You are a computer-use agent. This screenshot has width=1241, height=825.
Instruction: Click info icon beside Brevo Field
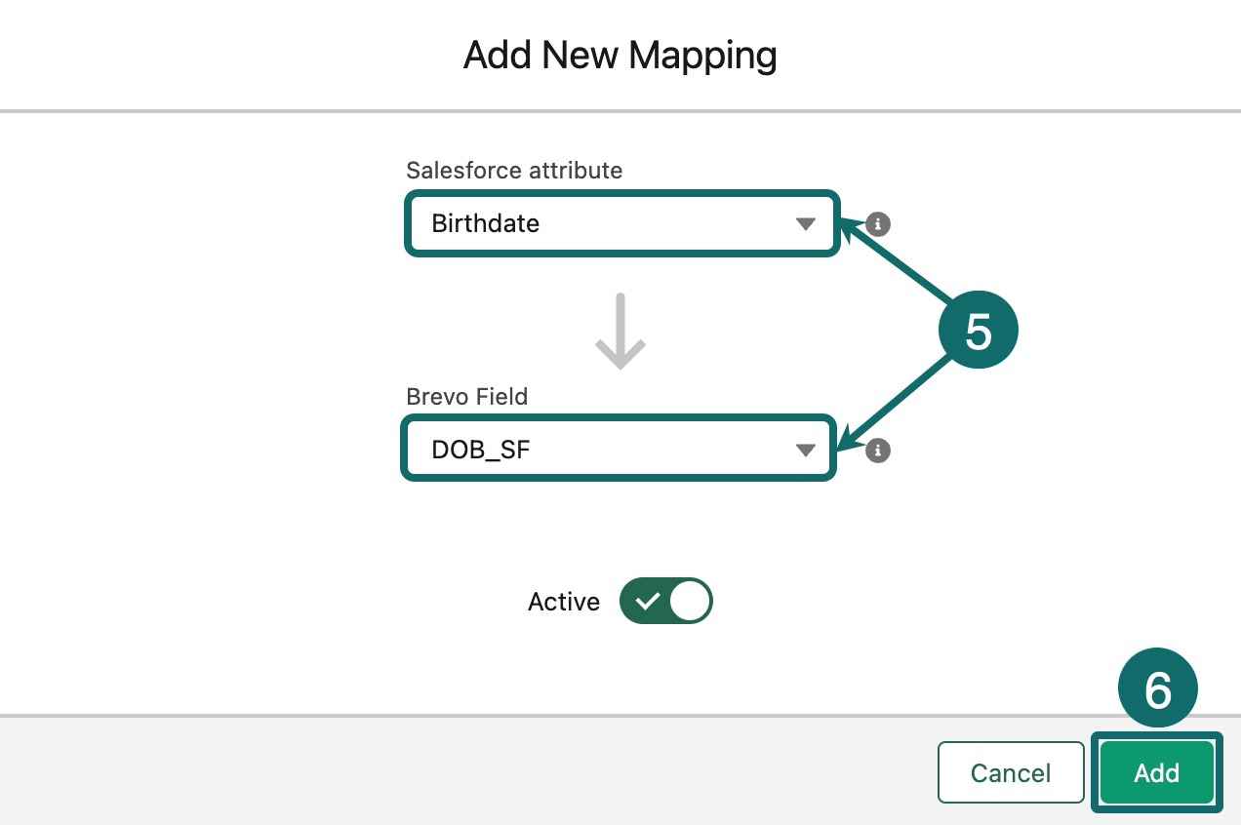[x=878, y=451]
